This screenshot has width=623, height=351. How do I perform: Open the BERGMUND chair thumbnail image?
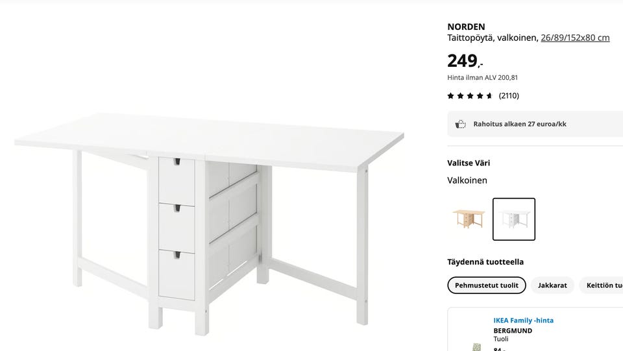tap(476, 346)
